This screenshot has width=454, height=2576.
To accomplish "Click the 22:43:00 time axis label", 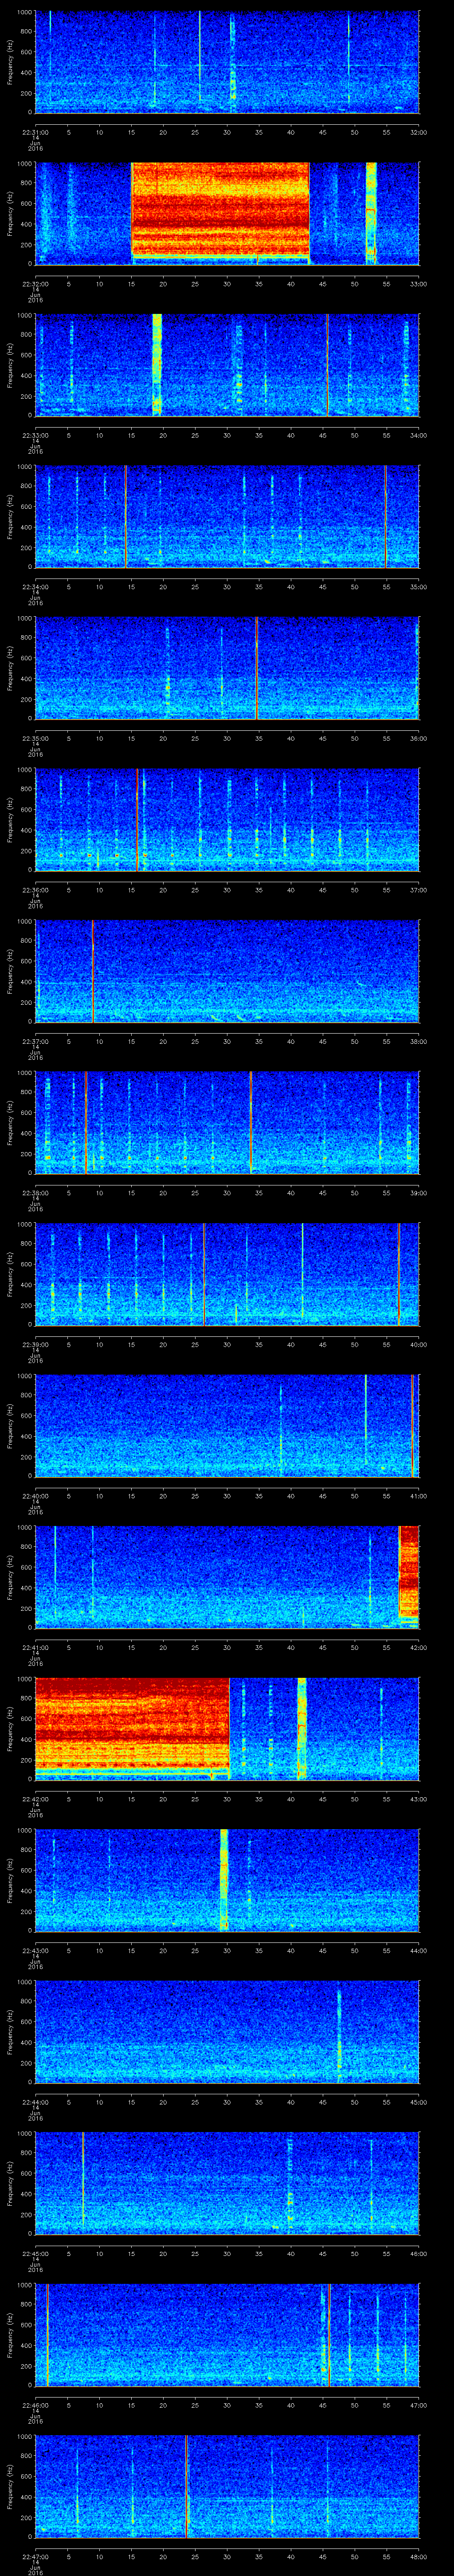I will (x=35, y=1950).
